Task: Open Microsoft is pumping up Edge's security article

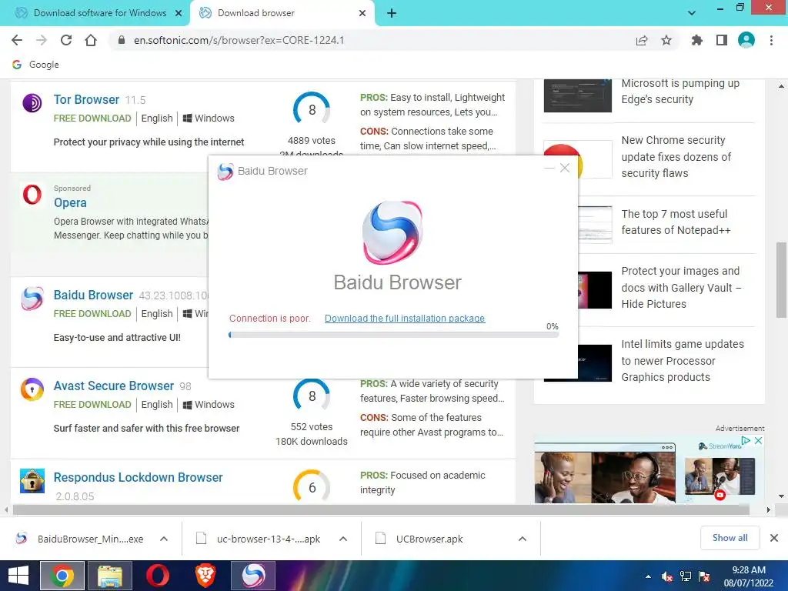Action: 680,92
